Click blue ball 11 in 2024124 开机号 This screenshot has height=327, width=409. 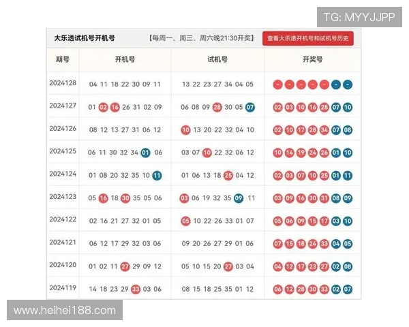pos(157,176)
